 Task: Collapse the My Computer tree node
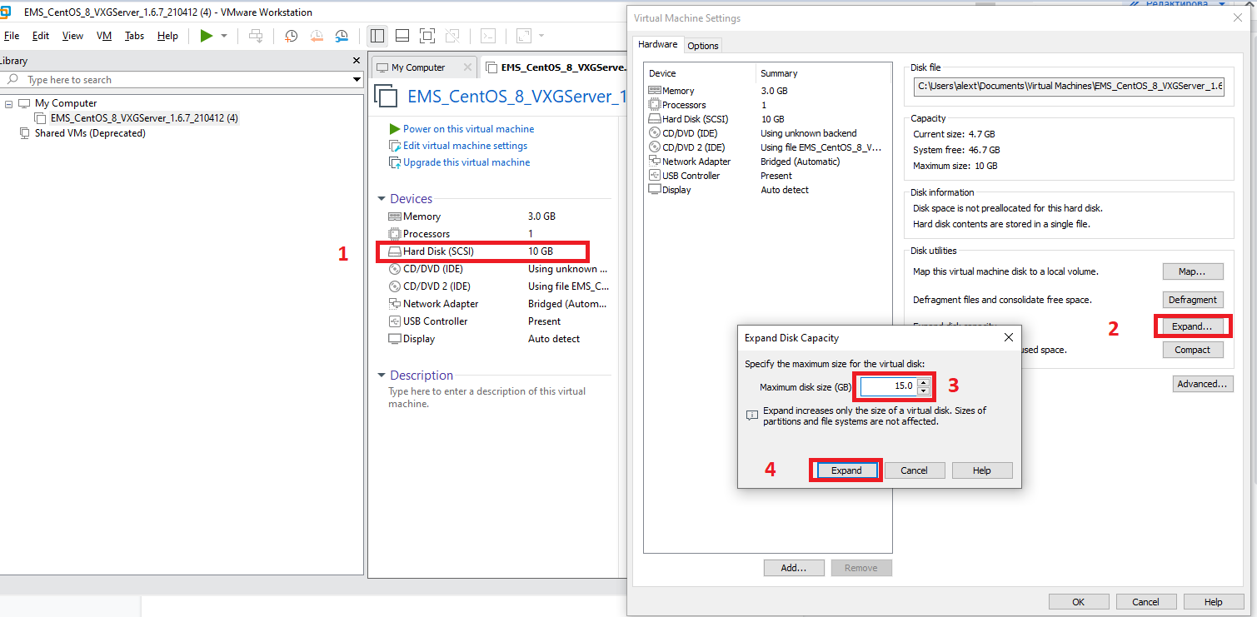(x=9, y=104)
